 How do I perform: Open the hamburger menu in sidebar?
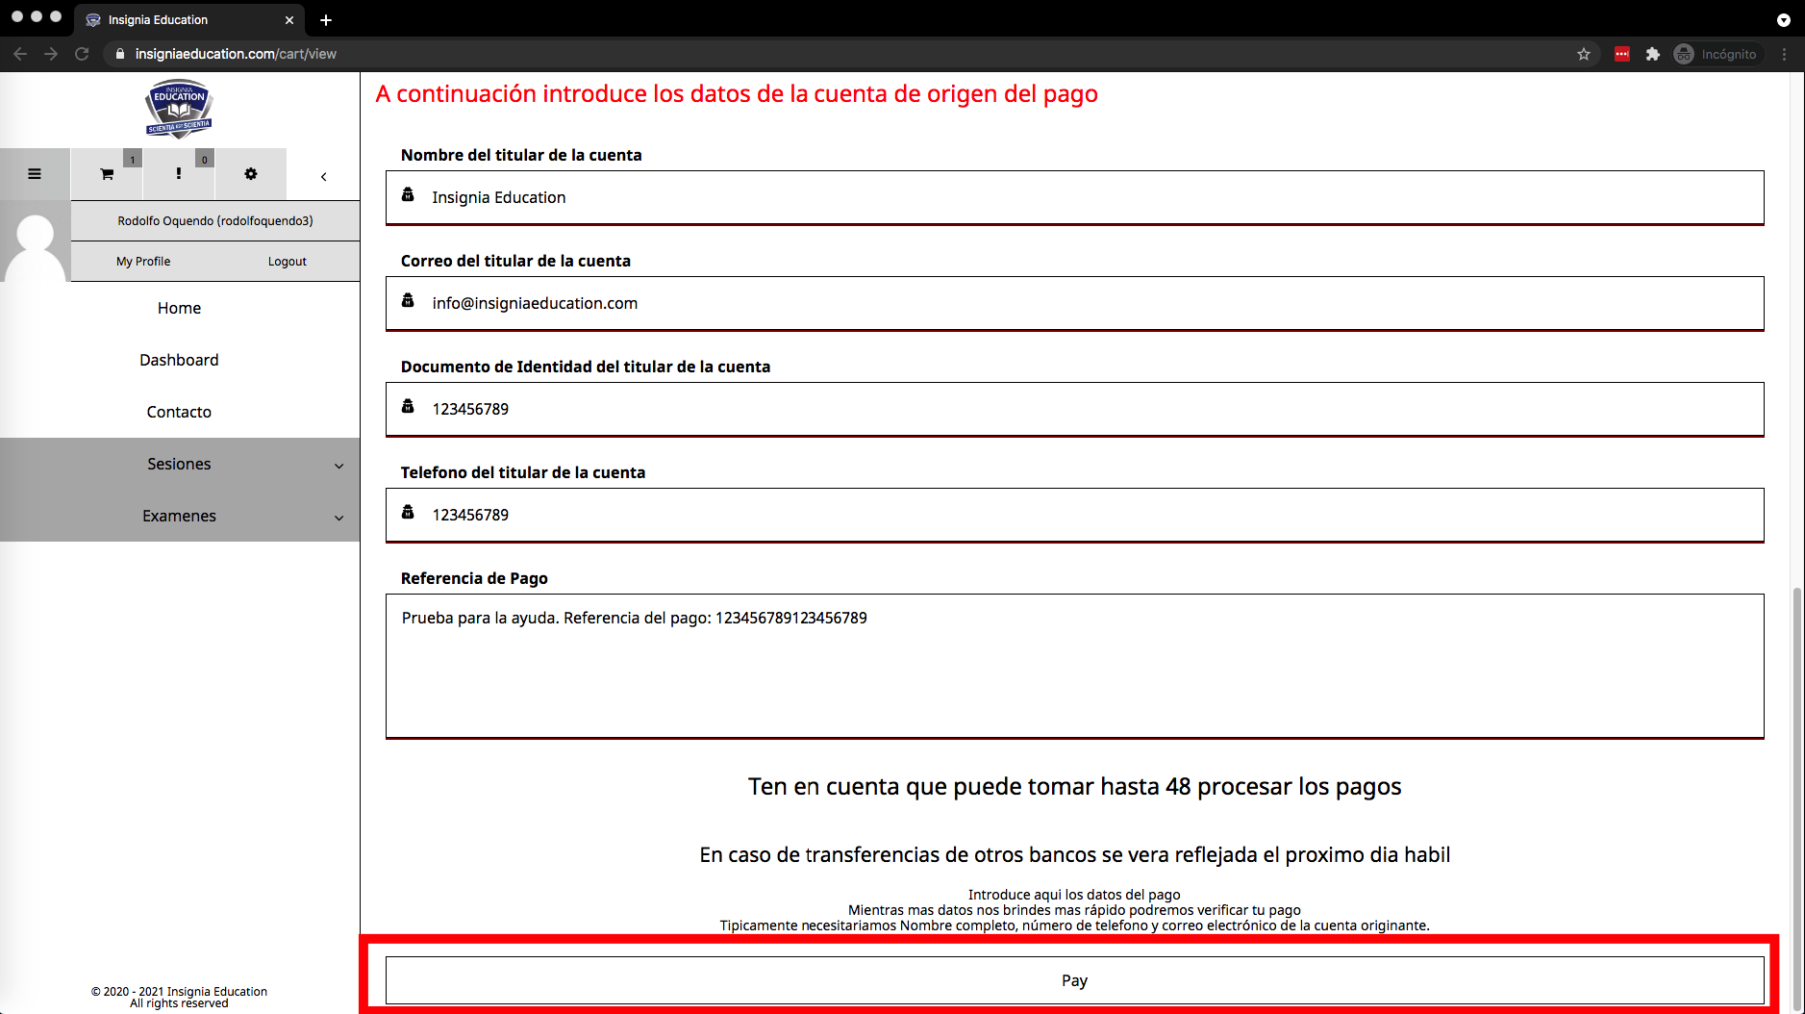[x=35, y=174]
